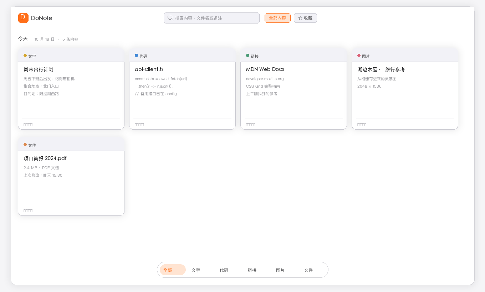Screen dimensions: 485x292
Task: Open the MDN Web Docs link title
Action: pos(265,69)
